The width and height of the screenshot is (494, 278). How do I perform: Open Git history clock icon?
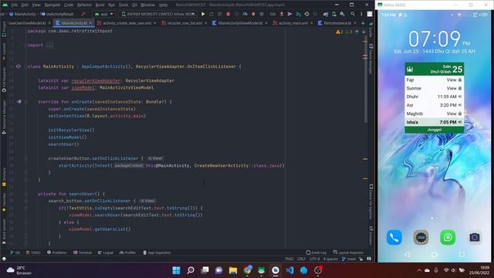[306, 14]
